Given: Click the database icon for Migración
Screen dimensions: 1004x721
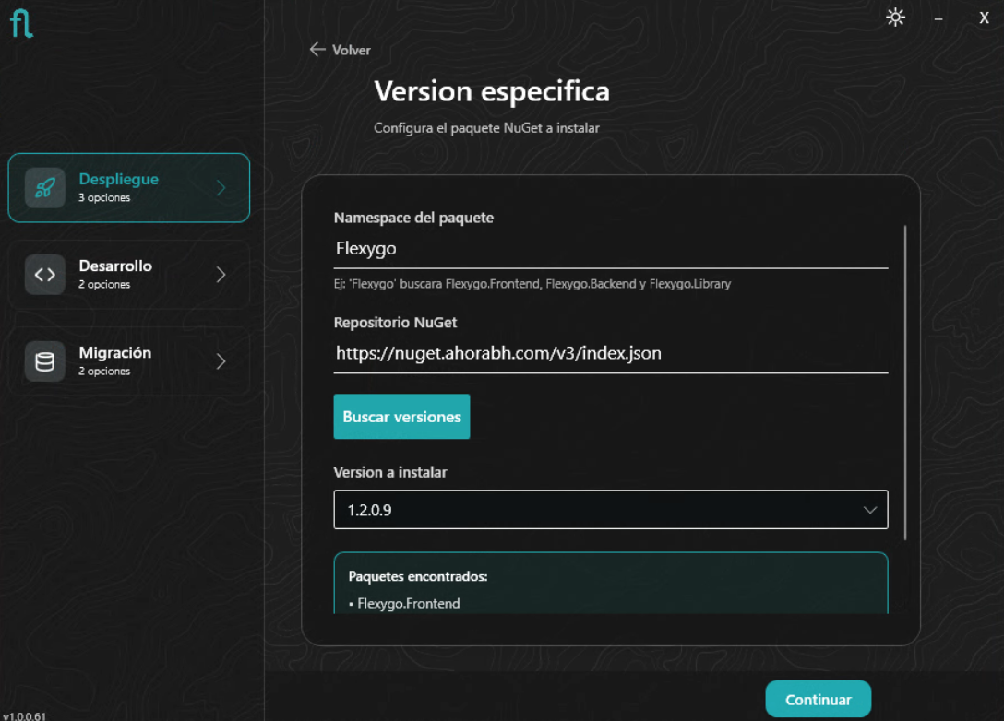Looking at the screenshot, I should coord(45,361).
